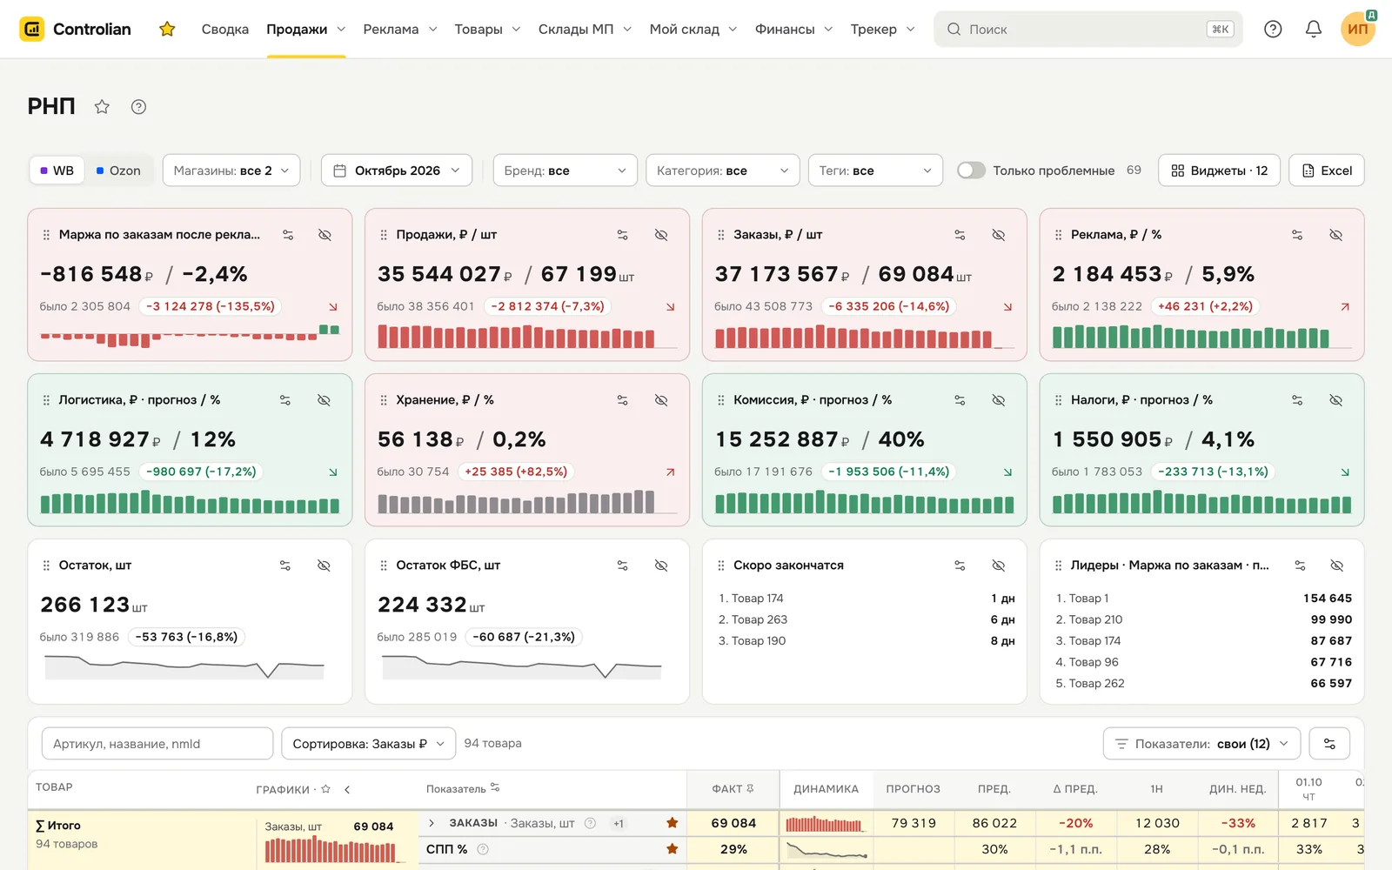Click the yellow favorites star in navbar
Viewport: 1392px width, 870px height.
pyautogui.click(x=167, y=30)
